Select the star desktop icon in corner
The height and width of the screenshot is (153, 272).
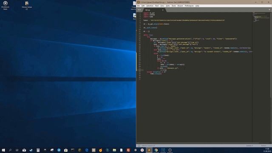tap(6, 5)
